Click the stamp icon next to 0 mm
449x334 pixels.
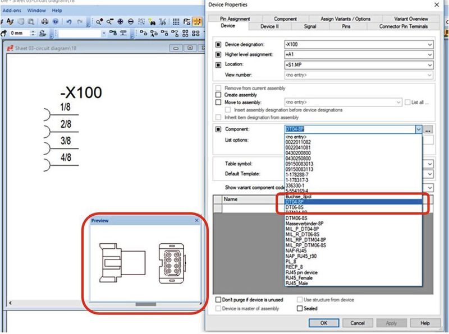coord(43,34)
